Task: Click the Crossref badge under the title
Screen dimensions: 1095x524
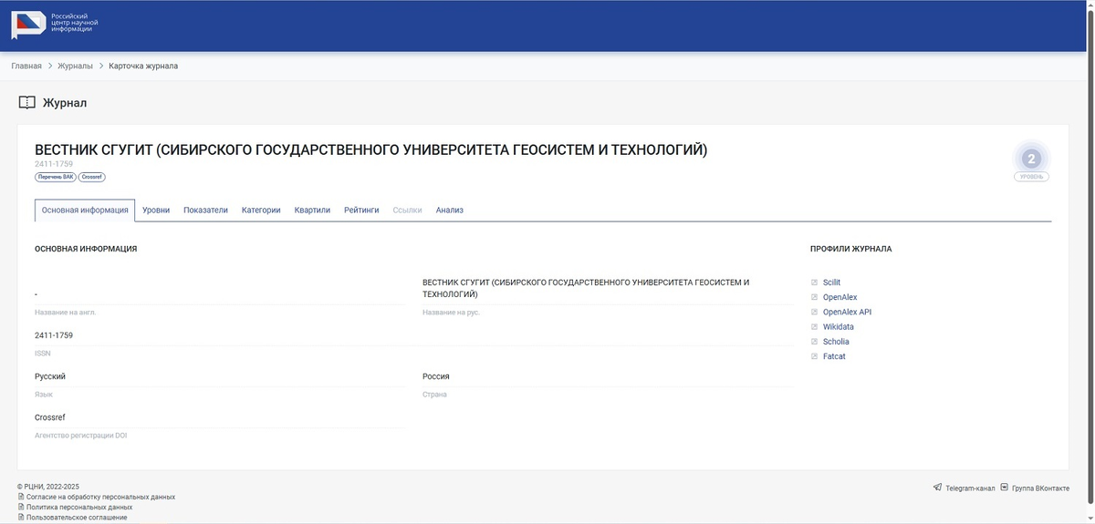Action: (91, 177)
